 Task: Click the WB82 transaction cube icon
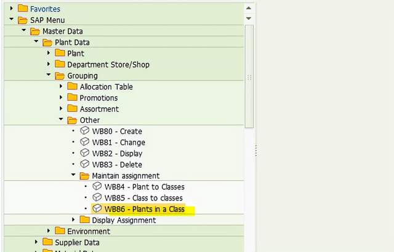(85, 152)
